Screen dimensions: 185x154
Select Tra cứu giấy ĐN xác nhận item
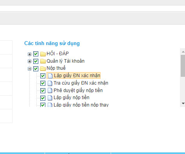click(x=81, y=83)
